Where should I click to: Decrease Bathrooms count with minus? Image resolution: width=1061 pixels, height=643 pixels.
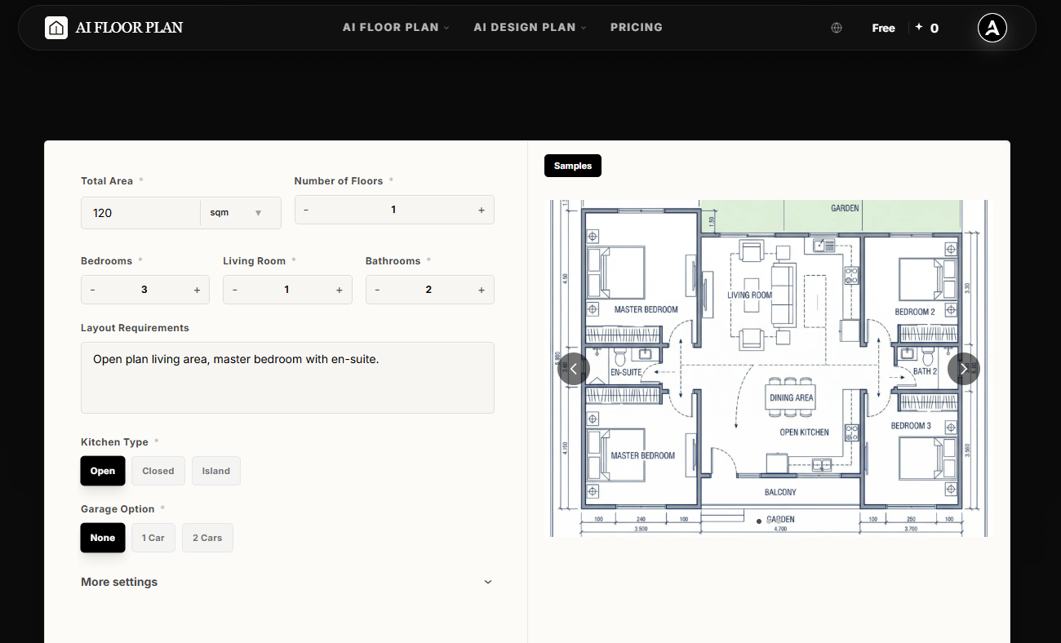tap(377, 290)
